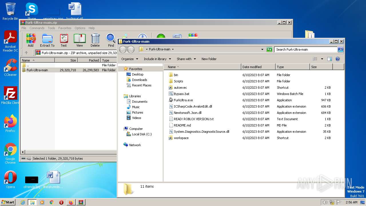Open the Options menu in WinRAR
Screen dimensions: 366x206
(80, 28)
